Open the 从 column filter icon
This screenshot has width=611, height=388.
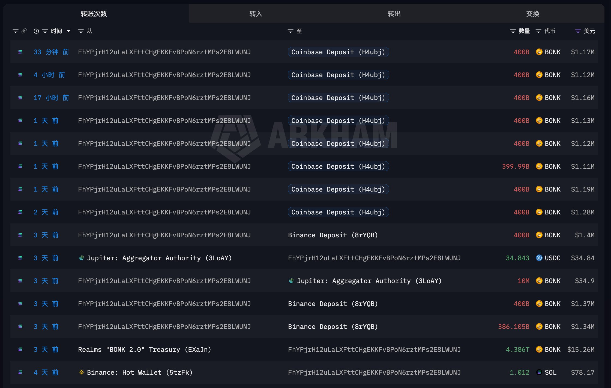pos(81,31)
